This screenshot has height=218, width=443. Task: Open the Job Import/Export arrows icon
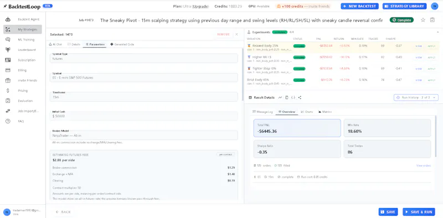pyautogui.click(x=8, y=111)
